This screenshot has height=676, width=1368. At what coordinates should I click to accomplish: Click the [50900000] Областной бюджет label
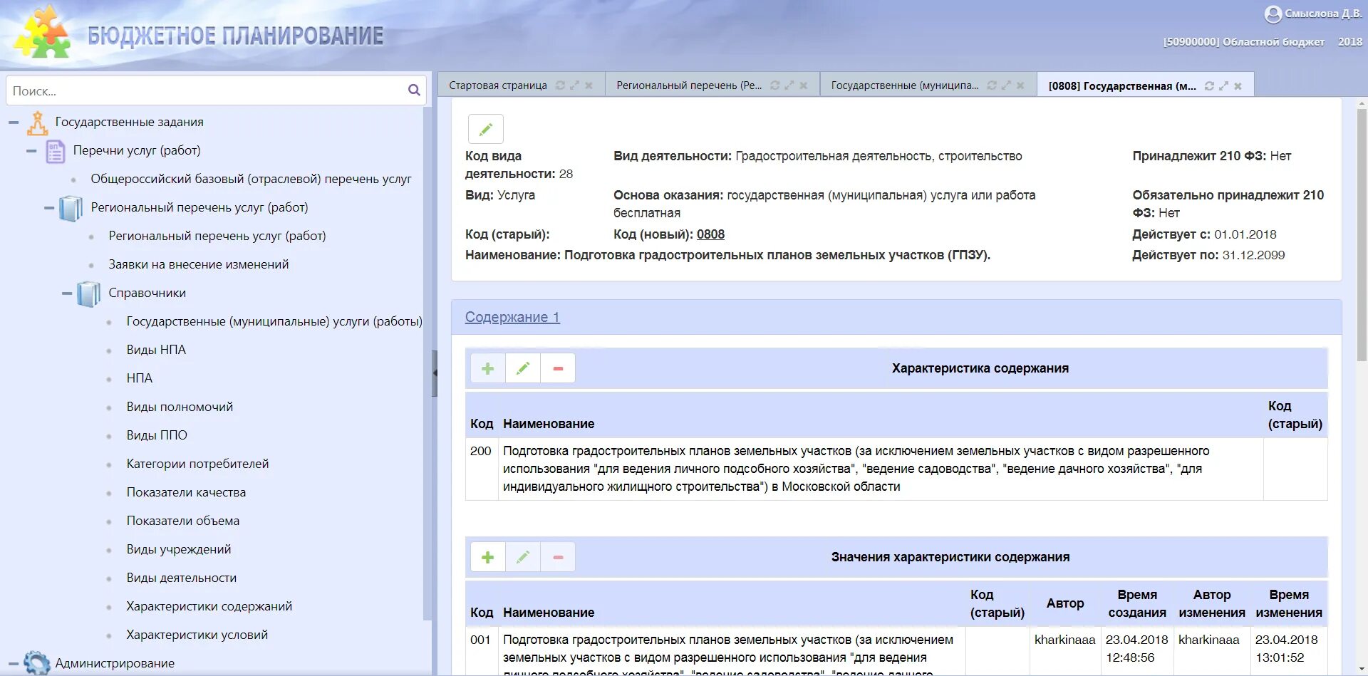[1244, 42]
